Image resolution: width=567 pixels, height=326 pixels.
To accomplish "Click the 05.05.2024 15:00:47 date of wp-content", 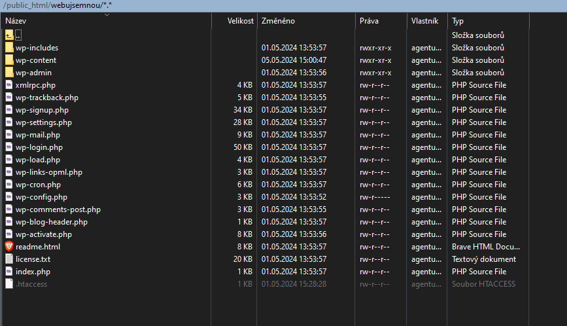I will [x=294, y=60].
